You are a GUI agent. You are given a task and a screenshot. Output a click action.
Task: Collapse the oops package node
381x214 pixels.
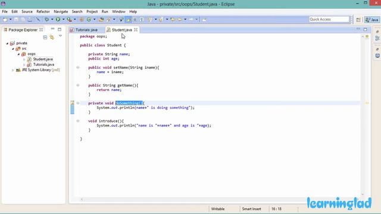[18, 54]
